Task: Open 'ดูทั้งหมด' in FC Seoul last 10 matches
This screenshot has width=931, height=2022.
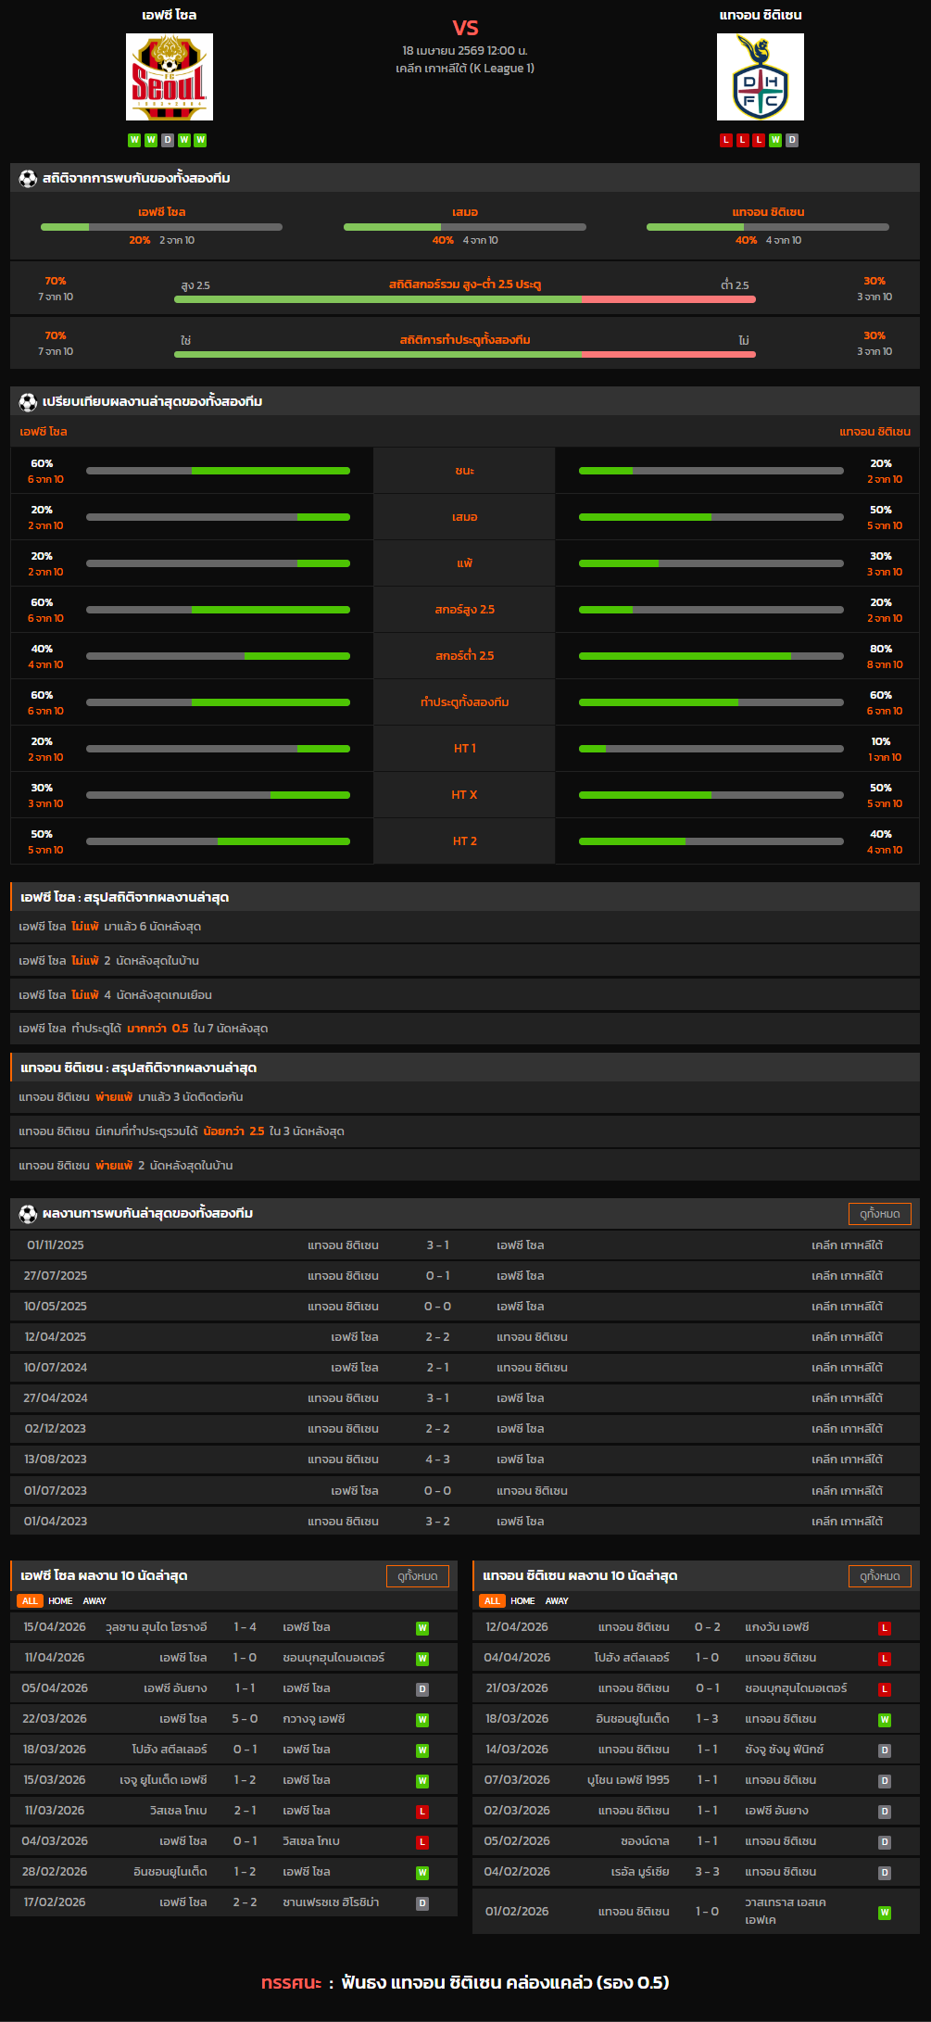Action: coord(417,1575)
